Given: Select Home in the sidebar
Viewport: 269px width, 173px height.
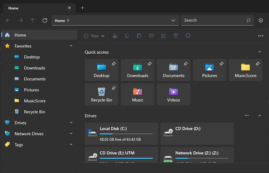Looking at the screenshot, I should (39, 35).
